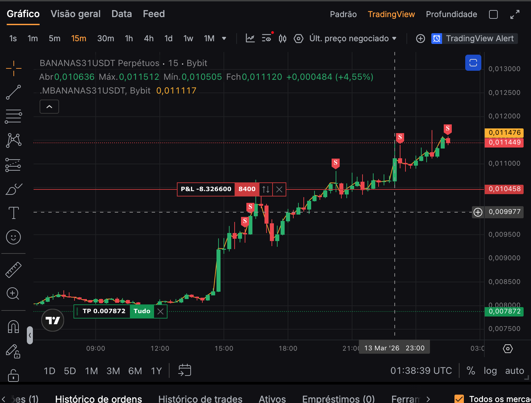Viewport: 531px width, 403px height.
Task: Select the trend line drawing tool
Action: pos(13,92)
